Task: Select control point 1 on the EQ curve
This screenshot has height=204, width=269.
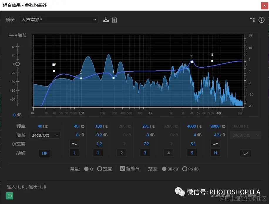Action: 81,78
